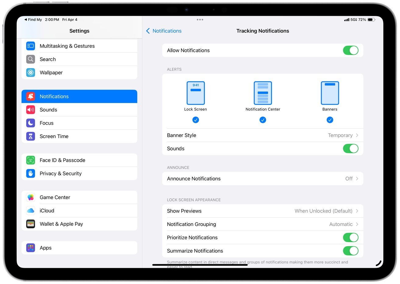Go back to Notifications list
The image size is (400, 284).
pyautogui.click(x=164, y=31)
